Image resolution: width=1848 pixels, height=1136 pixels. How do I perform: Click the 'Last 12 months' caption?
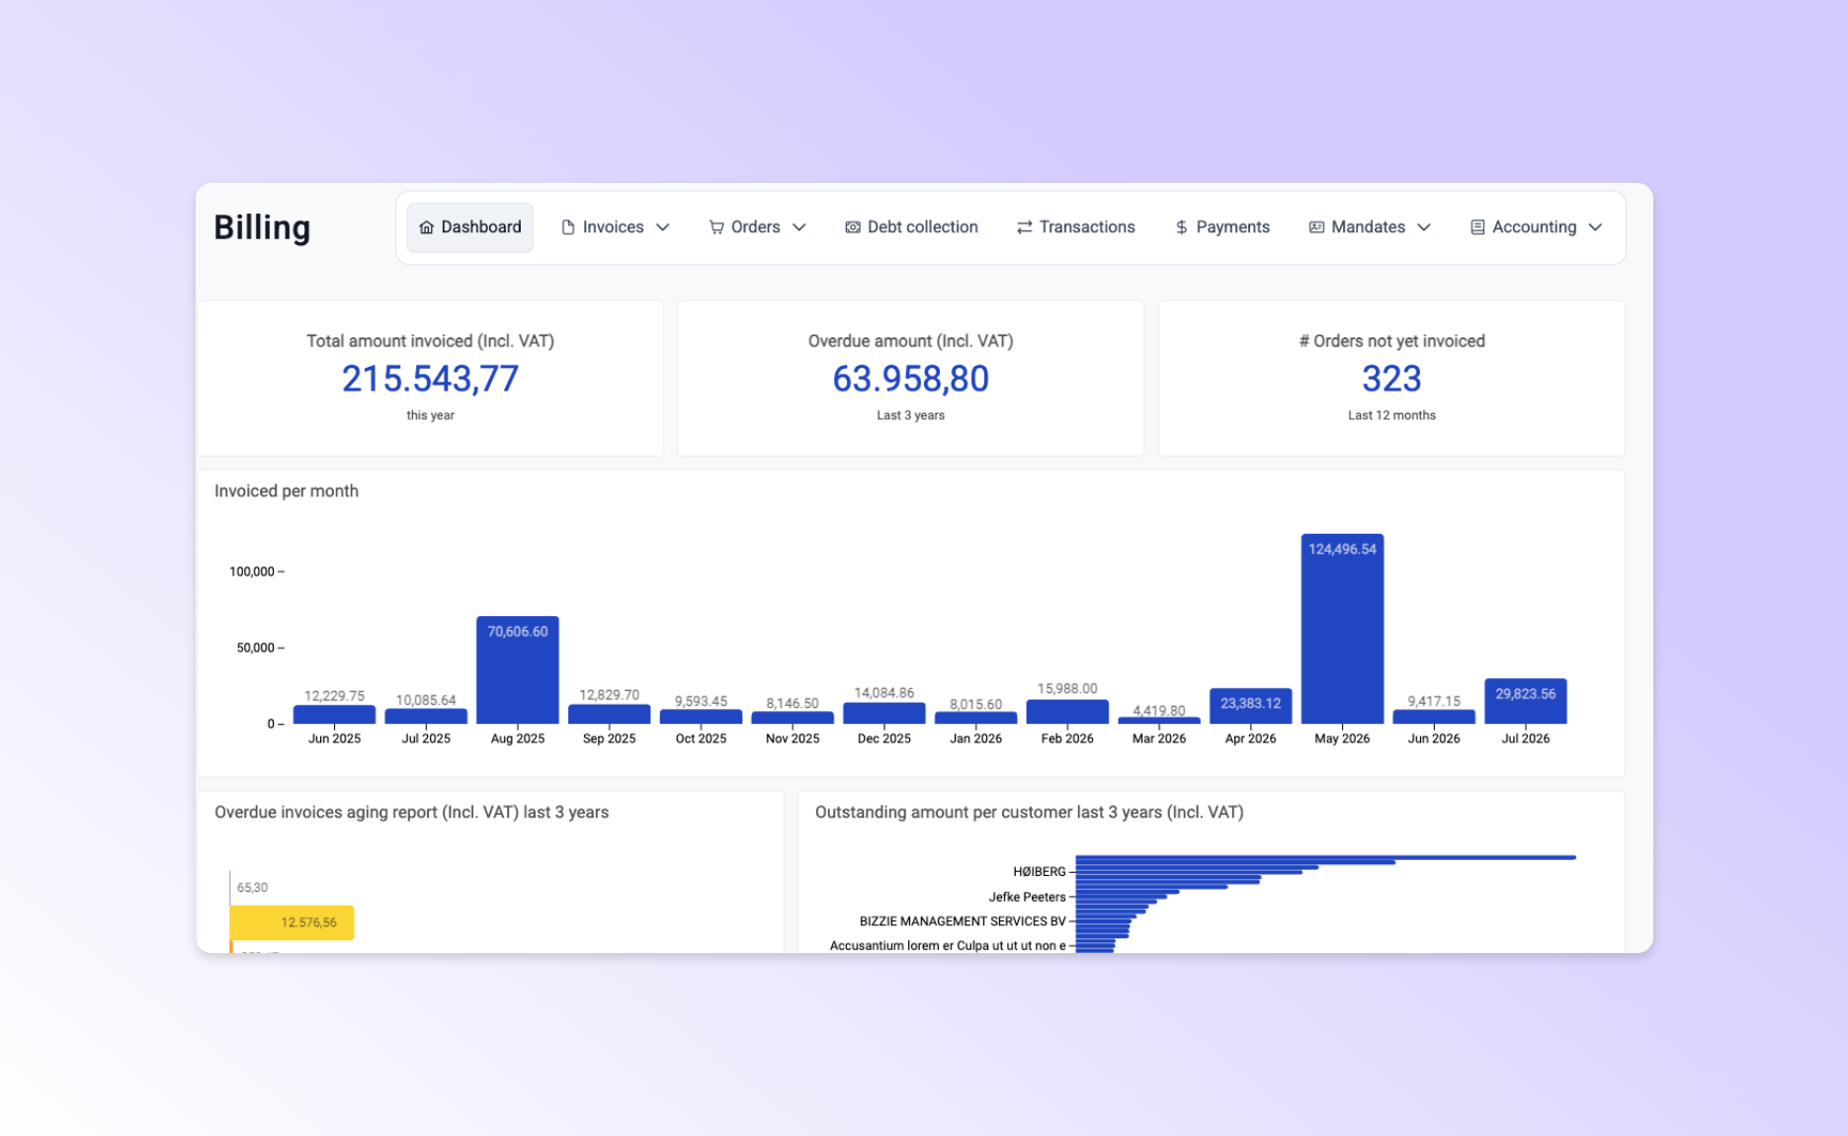tap(1391, 415)
